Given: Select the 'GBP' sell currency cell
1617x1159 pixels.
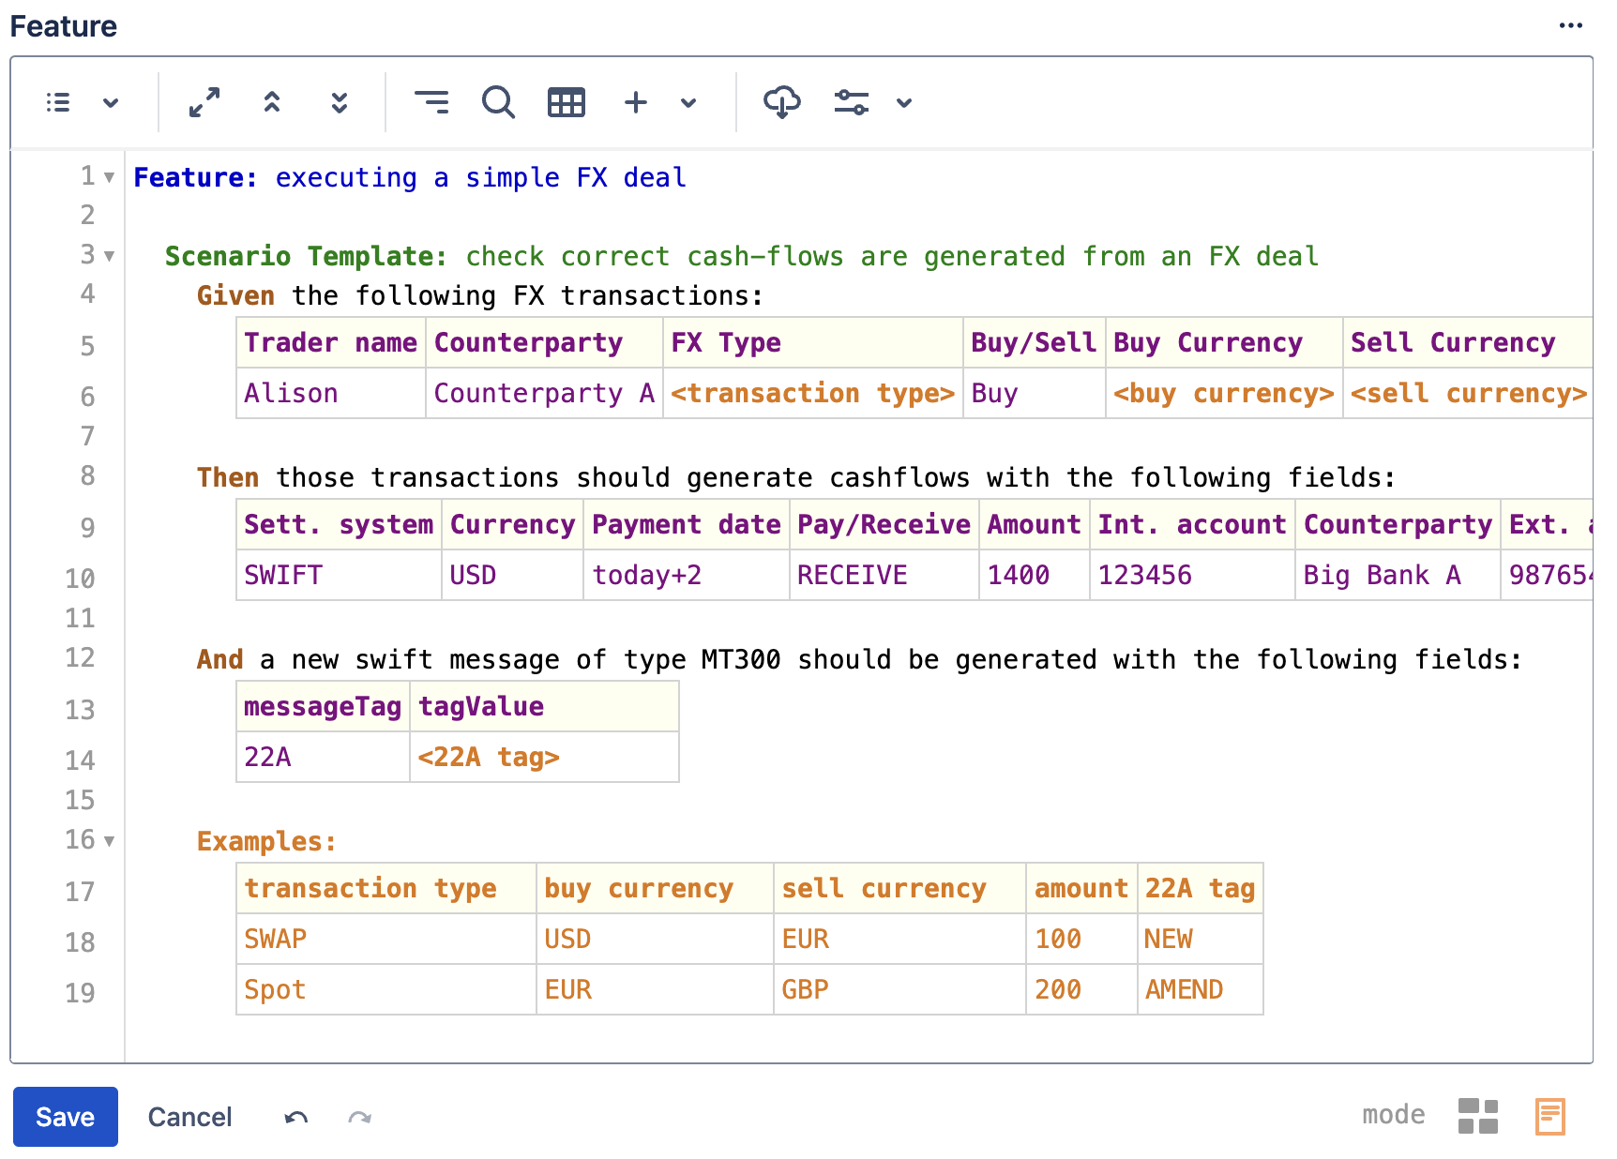Looking at the screenshot, I should pyautogui.click(x=899, y=989).
